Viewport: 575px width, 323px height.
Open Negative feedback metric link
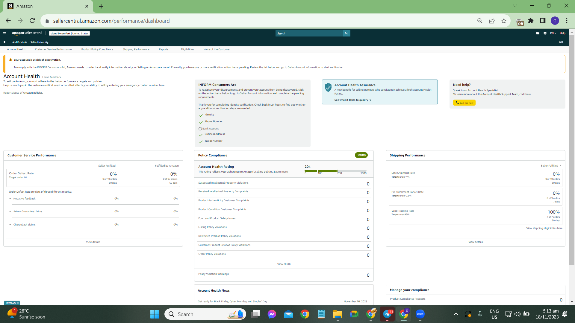24,199
